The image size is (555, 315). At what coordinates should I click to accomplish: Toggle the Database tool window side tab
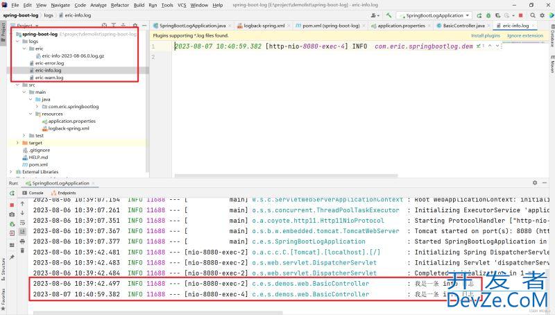pos(552,37)
